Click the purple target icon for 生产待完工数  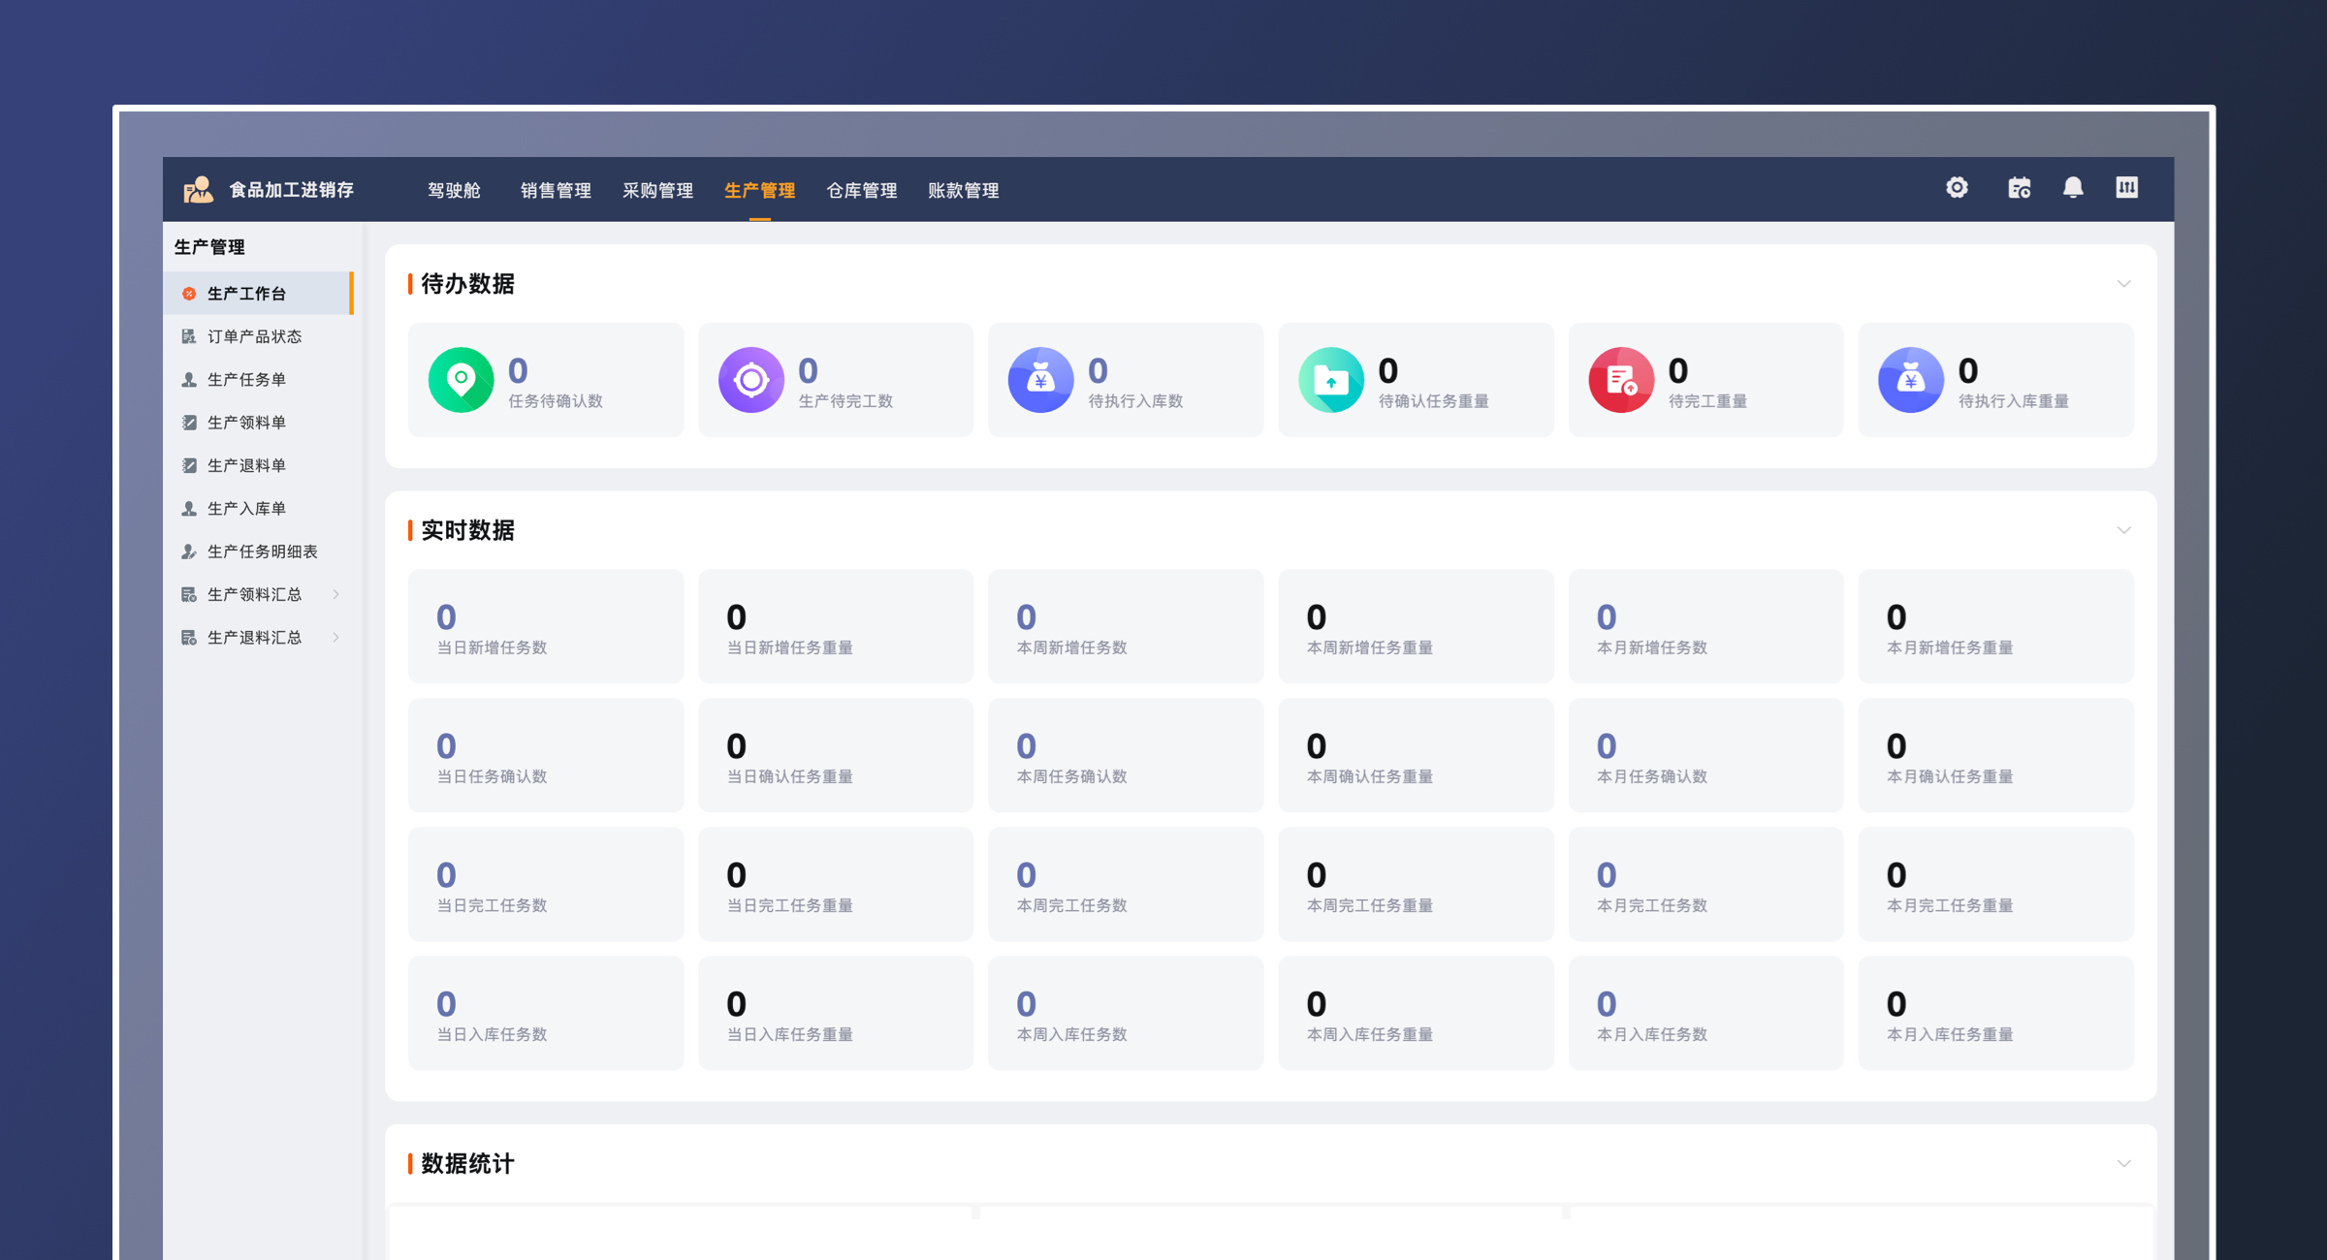tap(750, 380)
